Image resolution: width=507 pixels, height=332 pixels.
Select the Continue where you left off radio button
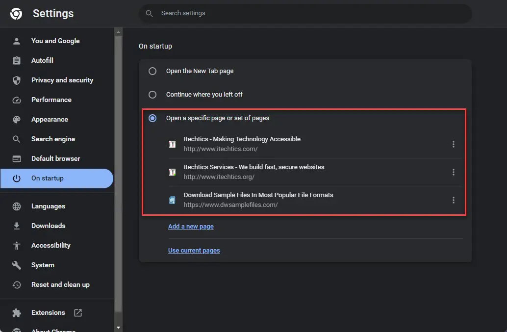tap(152, 95)
